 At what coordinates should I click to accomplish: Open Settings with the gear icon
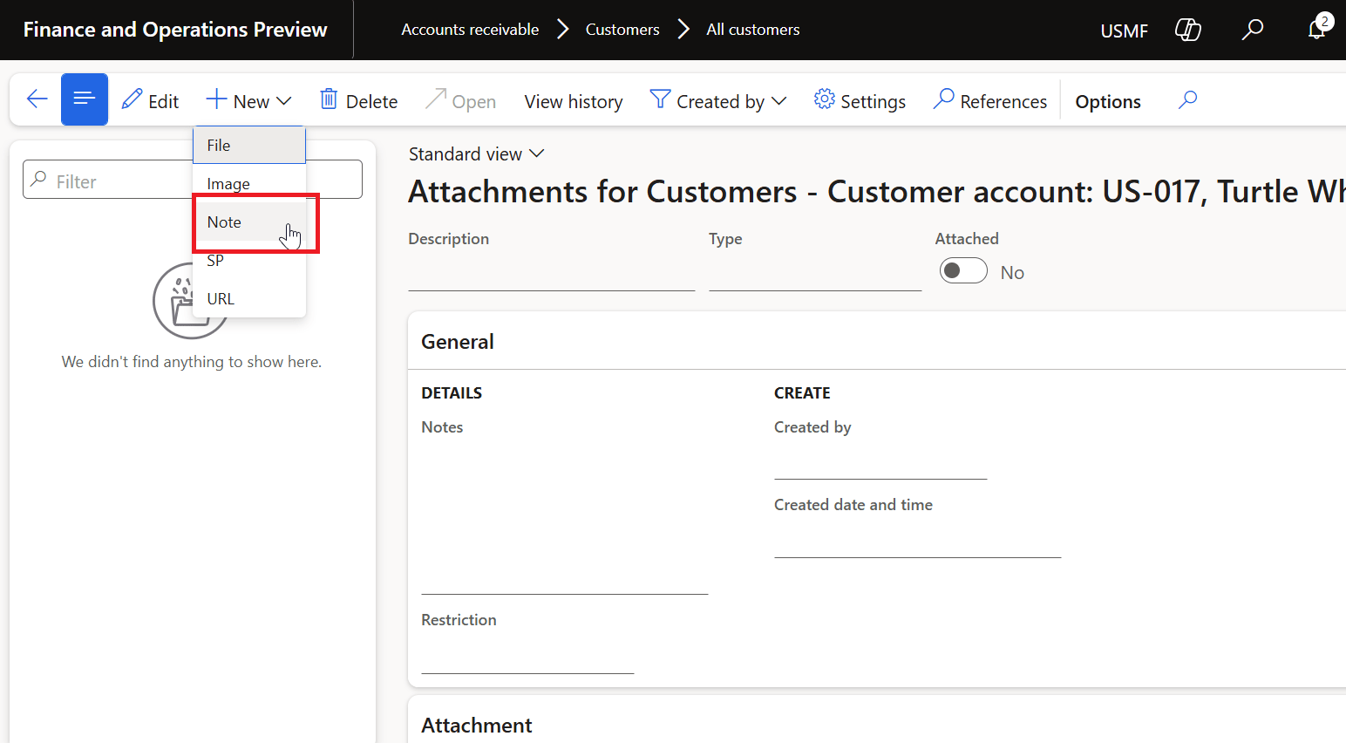pyautogui.click(x=860, y=100)
